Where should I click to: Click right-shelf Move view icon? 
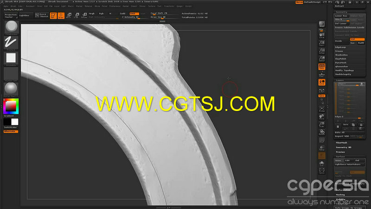click(321, 117)
